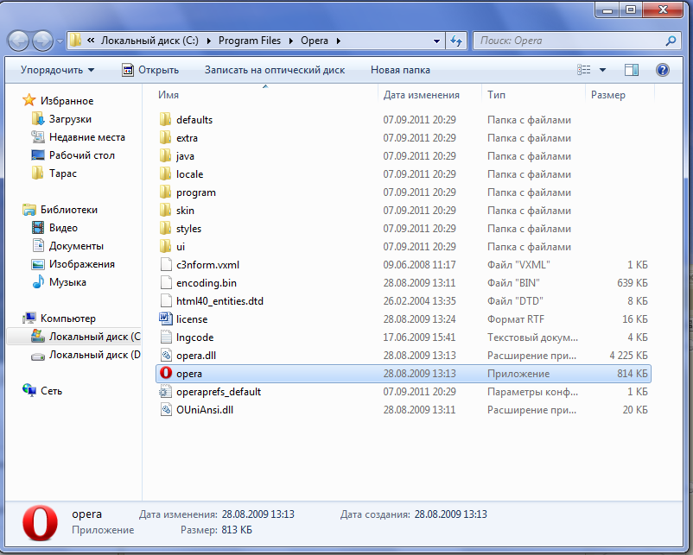Select the 'ui' folder icon
Screen dimensions: 693x555
[x=165, y=246]
